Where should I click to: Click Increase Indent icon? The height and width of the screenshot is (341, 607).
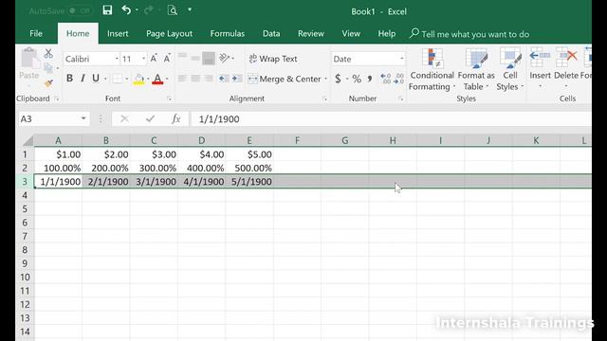click(237, 79)
